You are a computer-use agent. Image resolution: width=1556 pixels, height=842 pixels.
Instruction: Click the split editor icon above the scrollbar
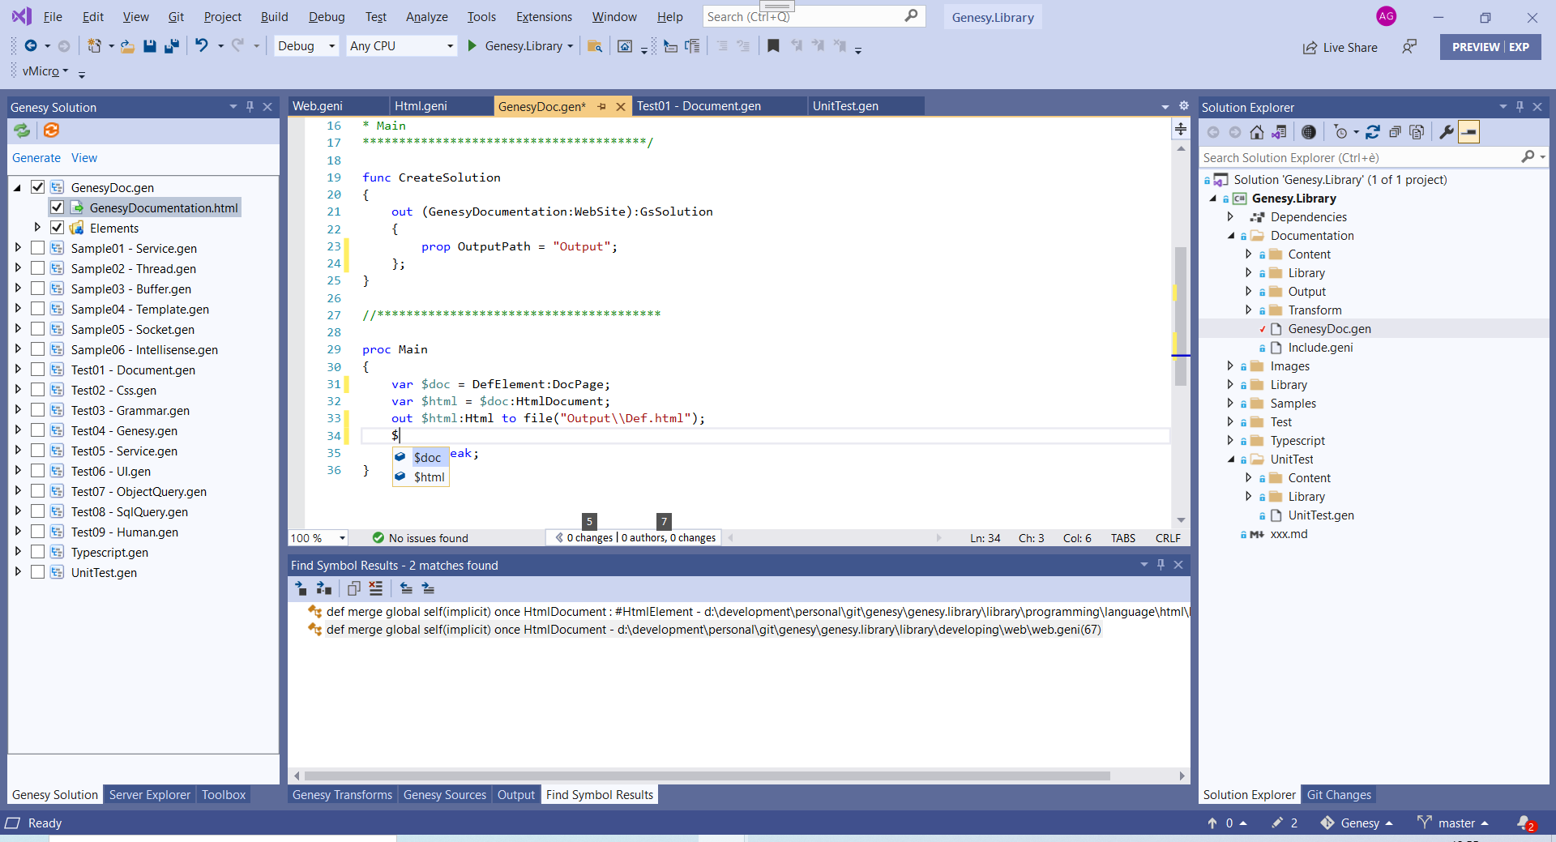click(x=1181, y=129)
